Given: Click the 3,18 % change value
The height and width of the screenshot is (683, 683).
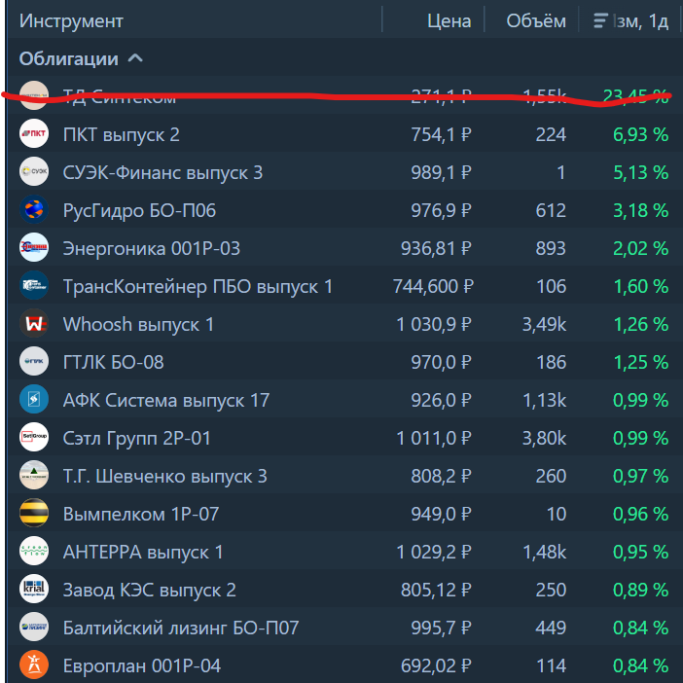Looking at the screenshot, I should point(641,210).
